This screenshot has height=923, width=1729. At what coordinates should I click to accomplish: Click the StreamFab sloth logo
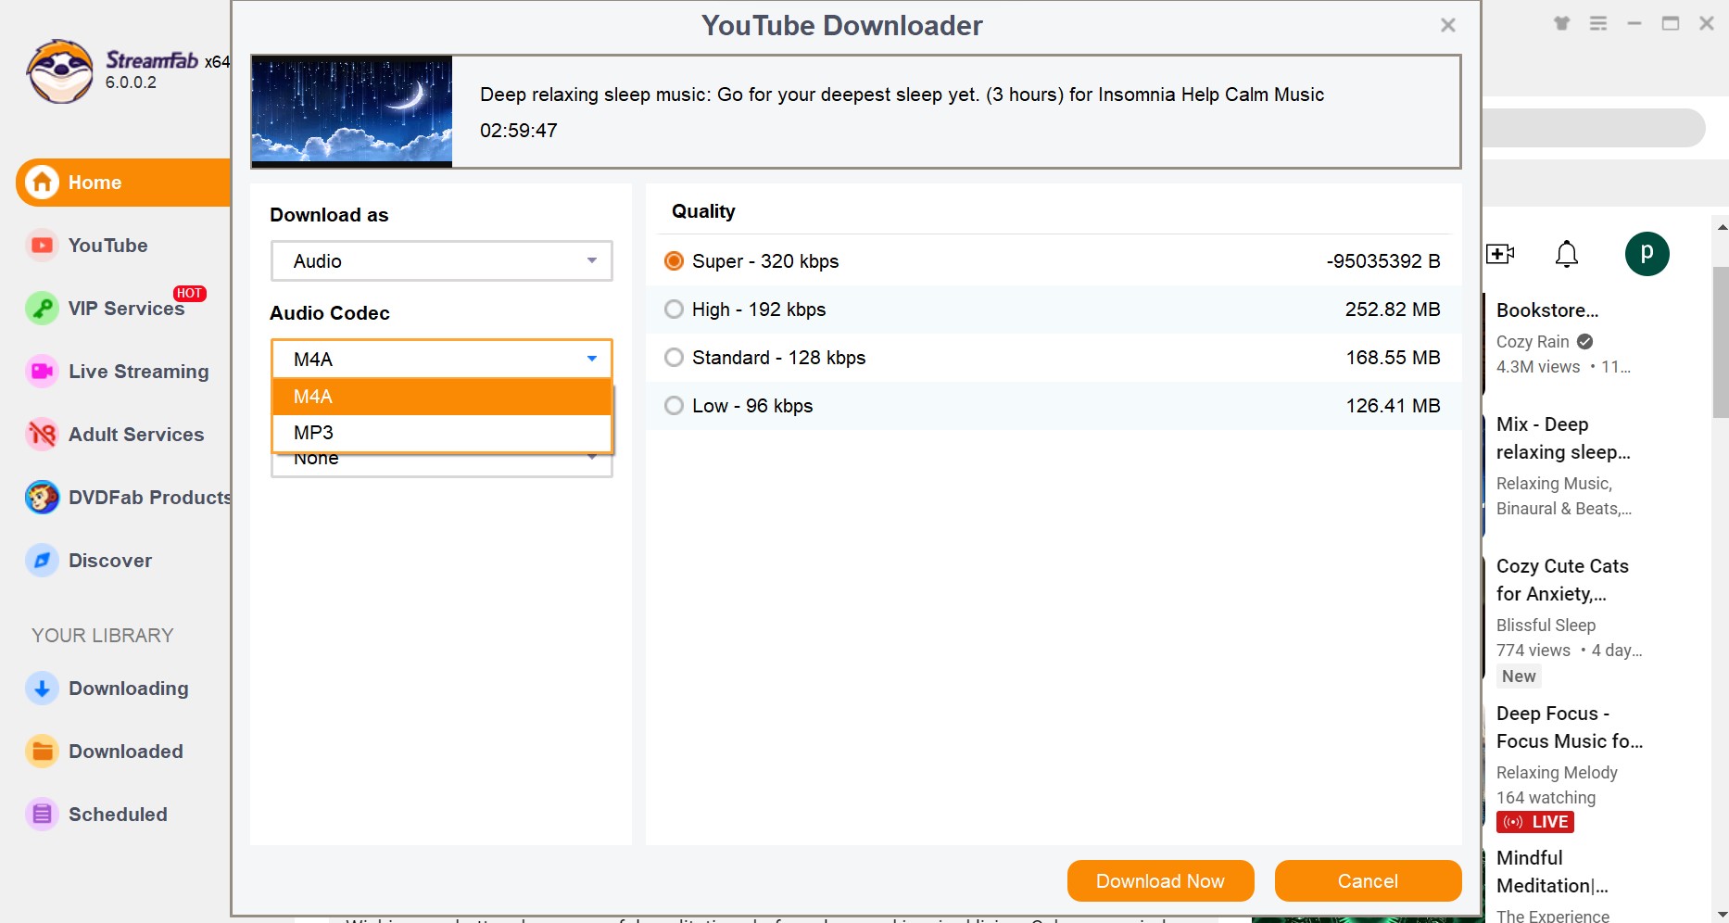60,71
